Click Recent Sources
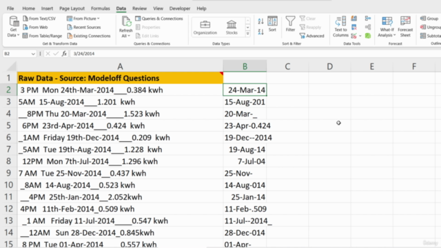Image resolution: width=441 pixels, height=248 pixels. [x=84, y=28]
